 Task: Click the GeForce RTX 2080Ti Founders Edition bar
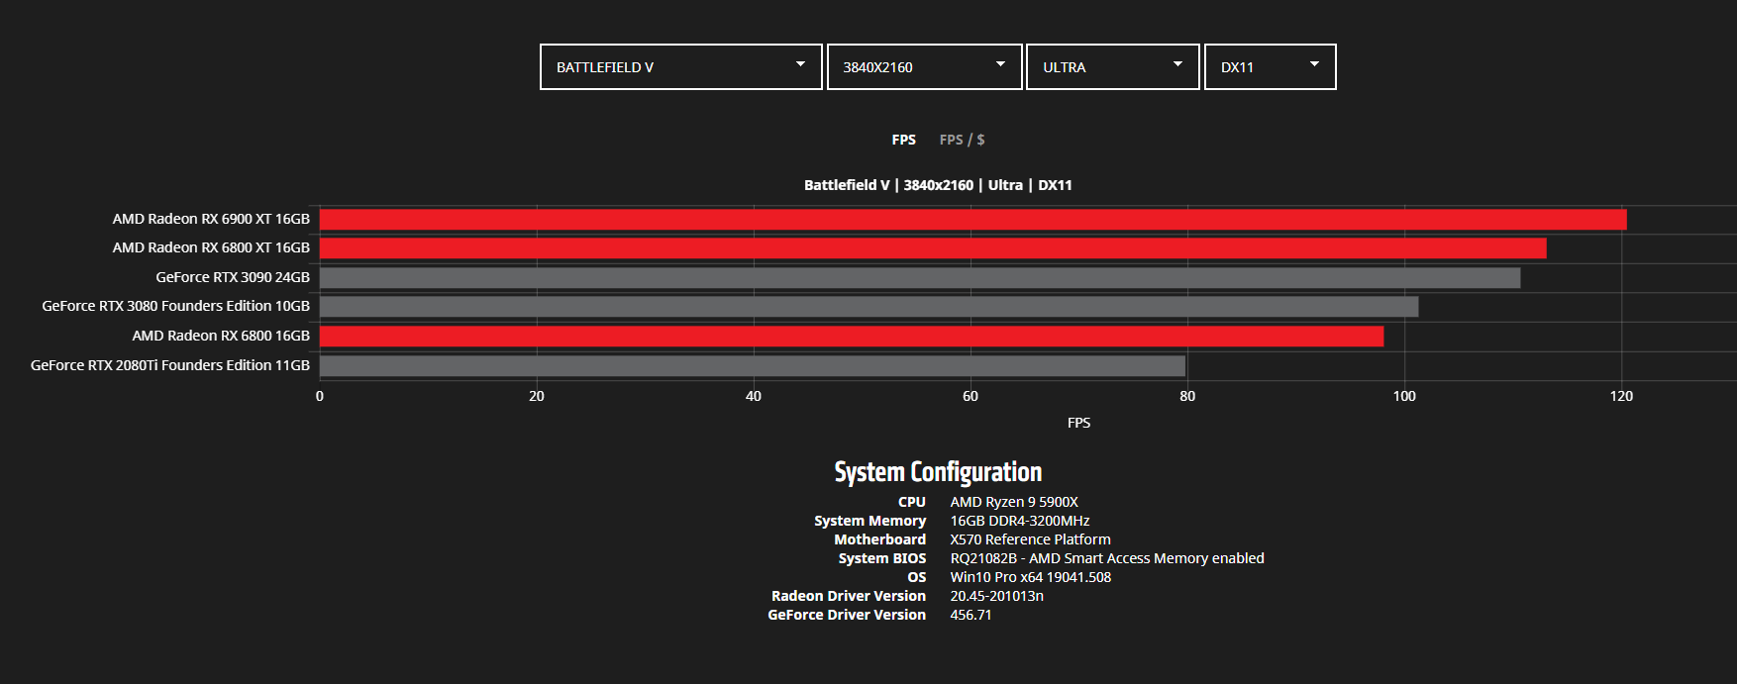753,365
